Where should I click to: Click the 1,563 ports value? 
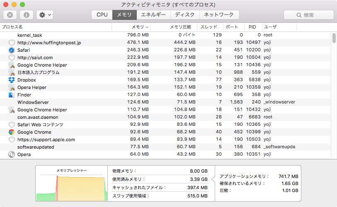[236, 102]
